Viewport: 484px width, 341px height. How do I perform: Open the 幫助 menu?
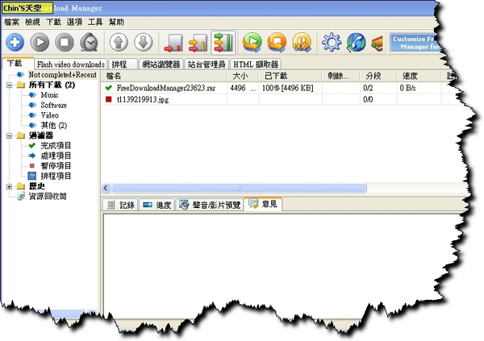(x=116, y=22)
